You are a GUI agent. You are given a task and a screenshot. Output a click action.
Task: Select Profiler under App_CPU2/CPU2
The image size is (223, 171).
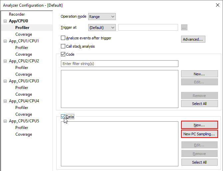pyautogui.click(x=22, y=68)
